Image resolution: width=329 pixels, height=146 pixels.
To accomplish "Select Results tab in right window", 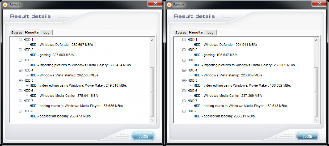I will click(x=196, y=32).
